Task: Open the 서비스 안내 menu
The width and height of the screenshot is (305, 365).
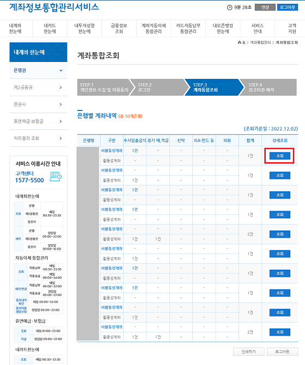Action: click(x=258, y=28)
